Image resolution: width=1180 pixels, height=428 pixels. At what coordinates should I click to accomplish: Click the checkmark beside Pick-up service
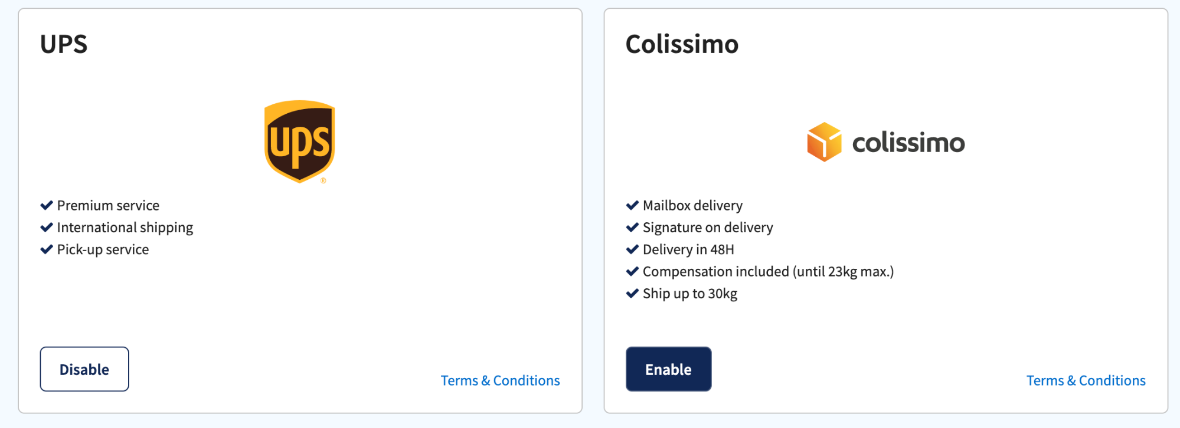(x=47, y=249)
